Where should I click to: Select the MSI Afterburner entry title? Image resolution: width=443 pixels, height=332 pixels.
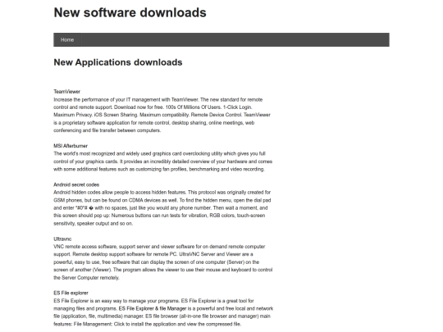point(71,146)
